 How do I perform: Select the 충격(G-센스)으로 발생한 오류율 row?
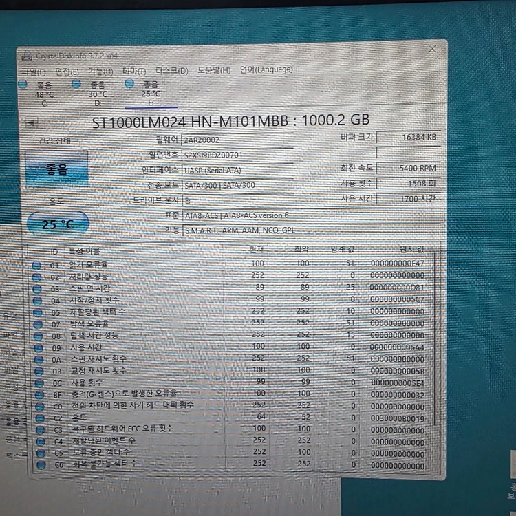232,394
